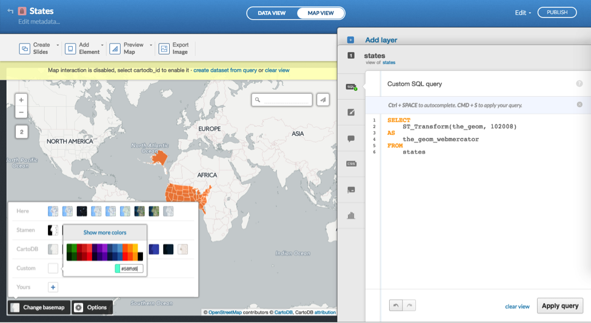
Task: Click the ST_Transform line in SQL editor
Action: [x=459, y=126]
